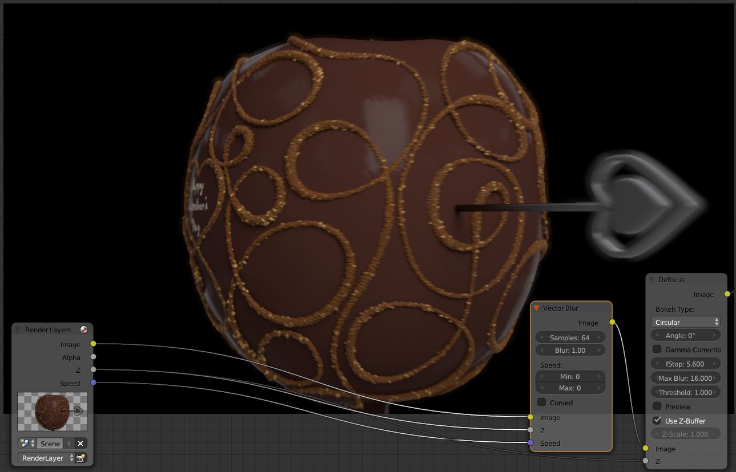Click the Threshold: 1.000 field

686,392
